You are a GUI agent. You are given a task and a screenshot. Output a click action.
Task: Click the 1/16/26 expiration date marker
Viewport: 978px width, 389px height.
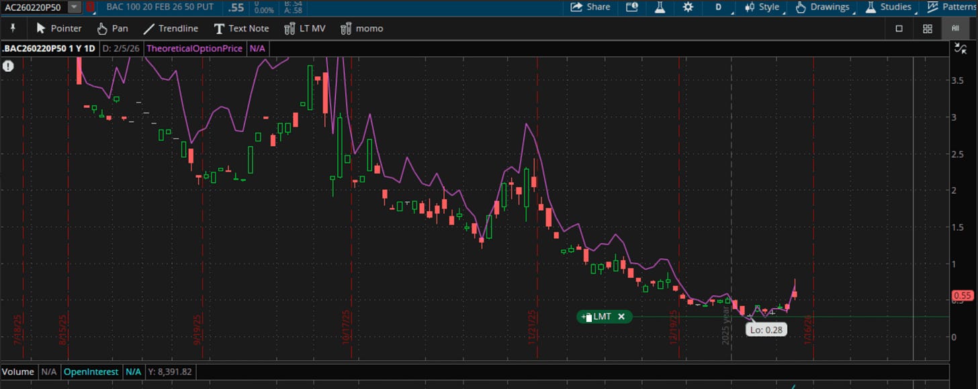[x=808, y=331]
